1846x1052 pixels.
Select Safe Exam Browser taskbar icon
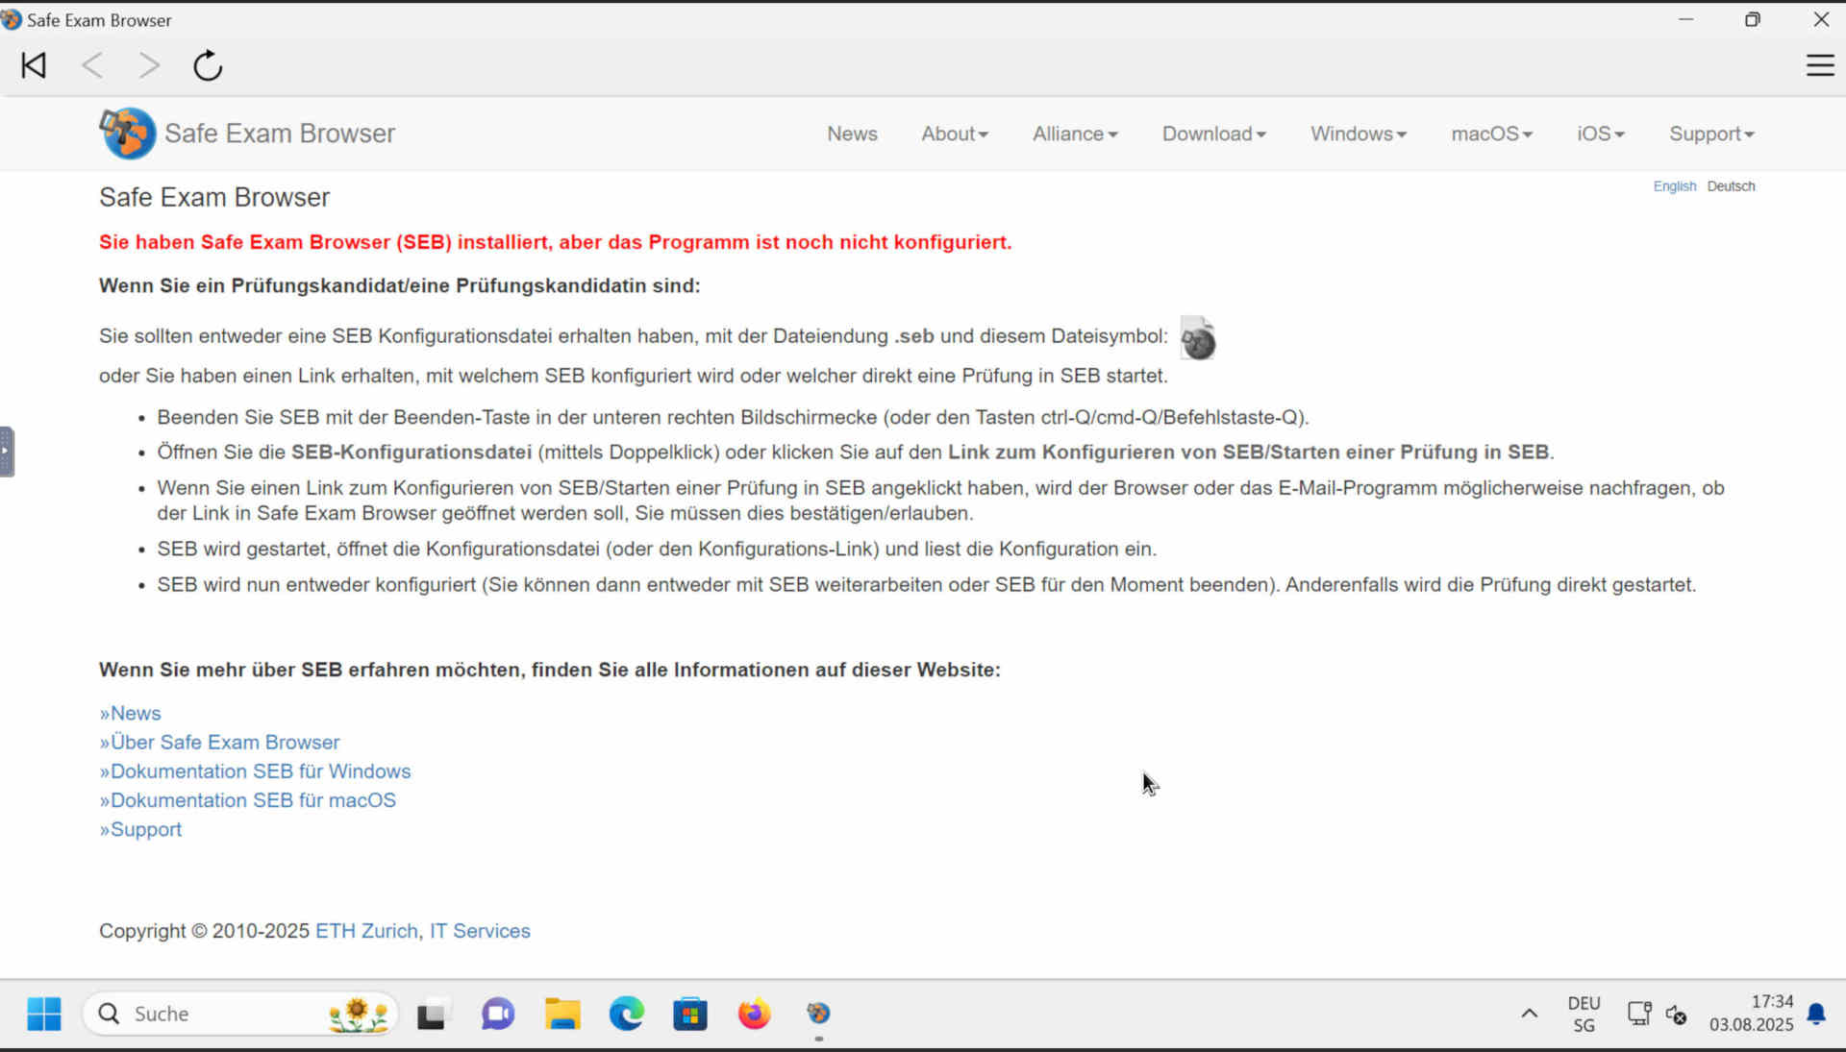coord(818,1014)
